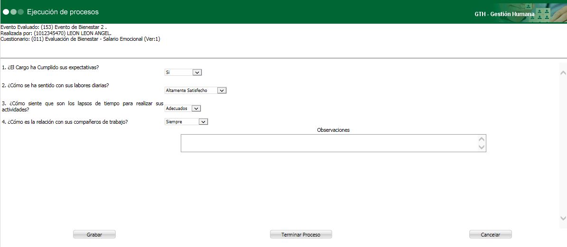Open the 'Altamente Satisfecho' dropdown
The height and width of the screenshot is (247, 567).
[195, 90]
